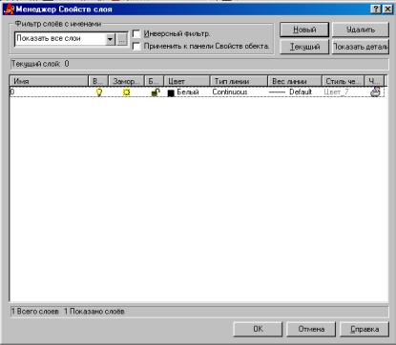
Task: Click the Continuous linetype of layer 0
Action: [x=230, y=92]
